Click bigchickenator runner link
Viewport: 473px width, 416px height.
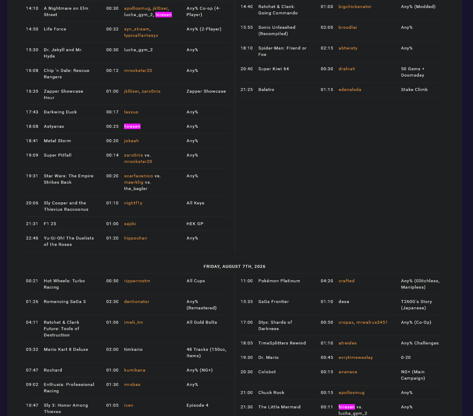pos(355,7)
